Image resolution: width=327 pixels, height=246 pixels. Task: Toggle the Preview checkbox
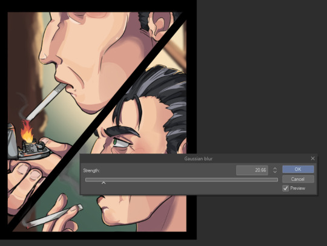coord(285,188)
